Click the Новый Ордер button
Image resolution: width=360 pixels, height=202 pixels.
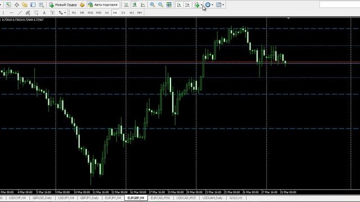pyautogui.click(x=62, y=4)
